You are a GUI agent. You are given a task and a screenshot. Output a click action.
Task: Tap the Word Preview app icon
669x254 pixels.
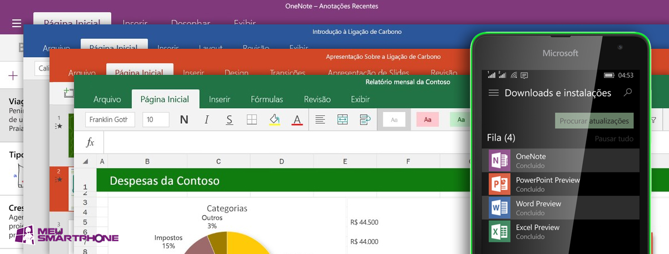499,208
